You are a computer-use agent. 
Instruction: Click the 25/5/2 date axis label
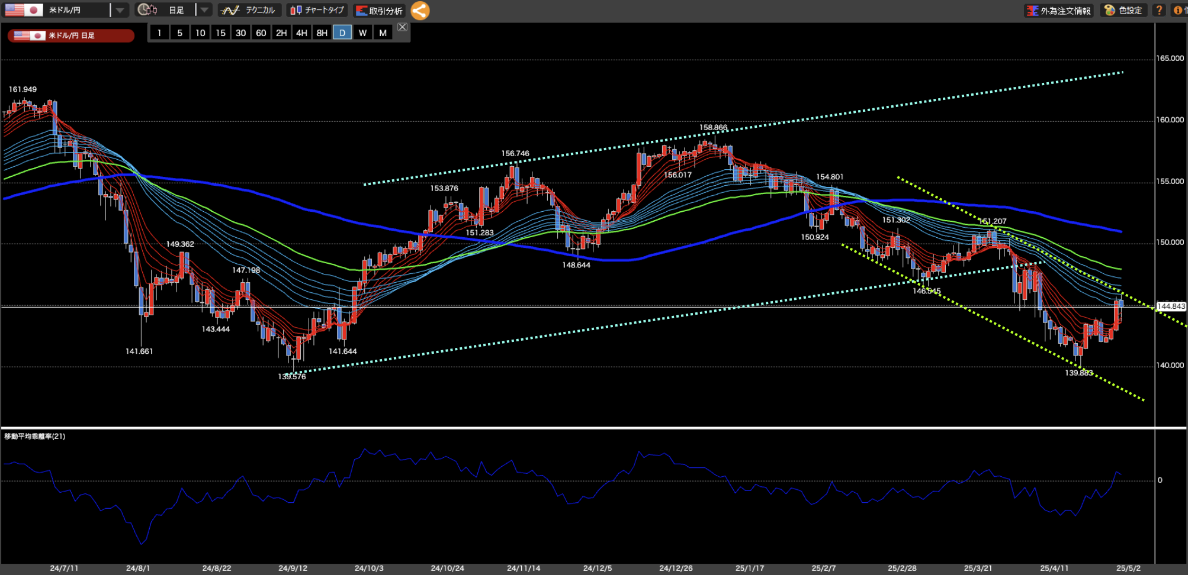[1128, 568]
